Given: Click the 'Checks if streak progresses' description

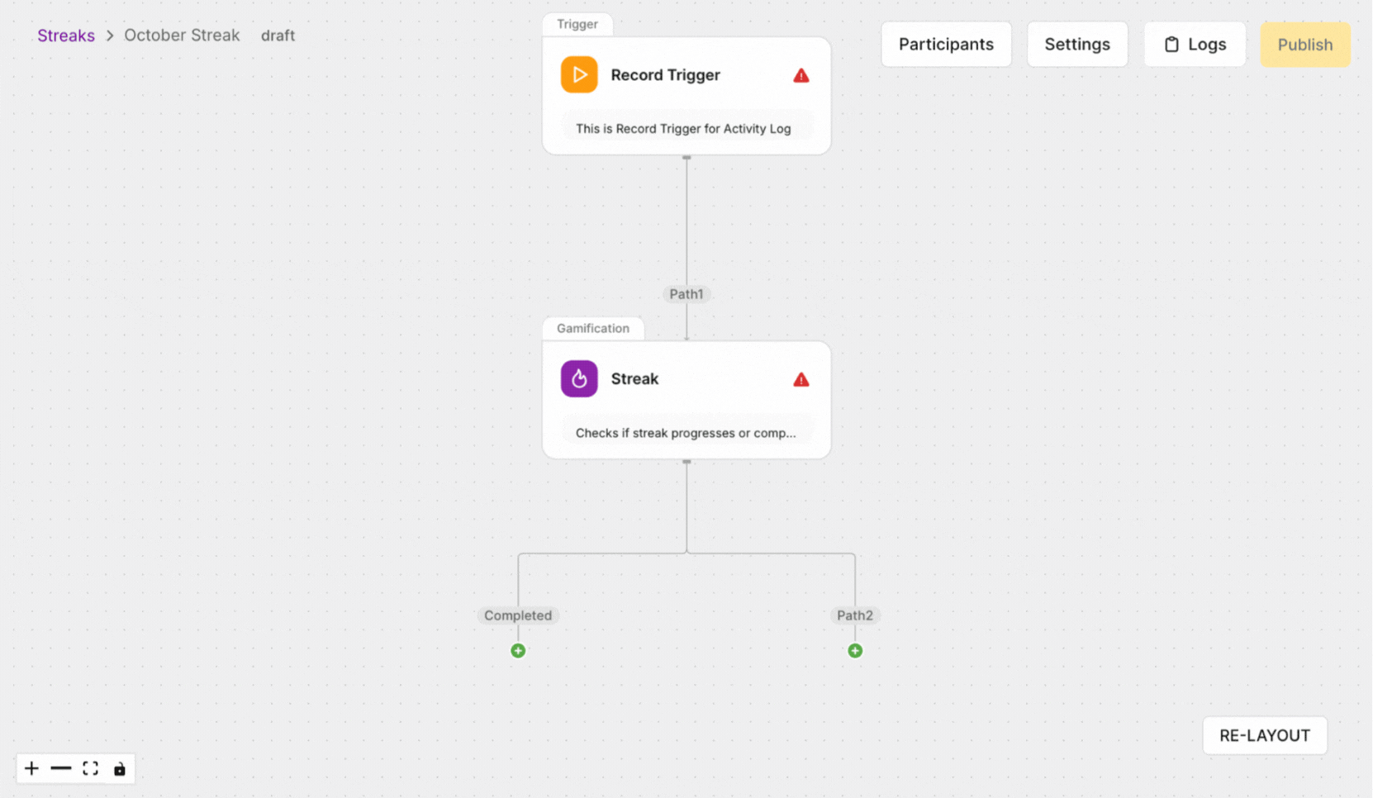Looking at the screenshot, I should tap(686, 433).
